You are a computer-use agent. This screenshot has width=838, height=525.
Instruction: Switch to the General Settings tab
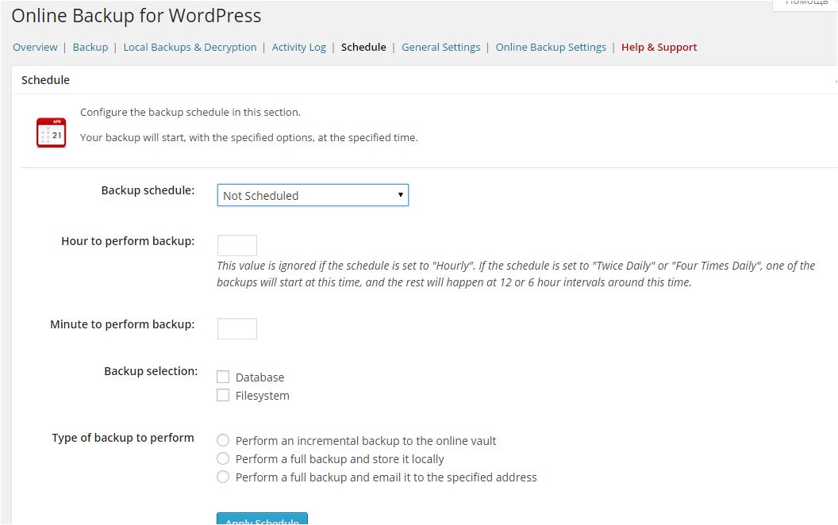click(440, 48)
